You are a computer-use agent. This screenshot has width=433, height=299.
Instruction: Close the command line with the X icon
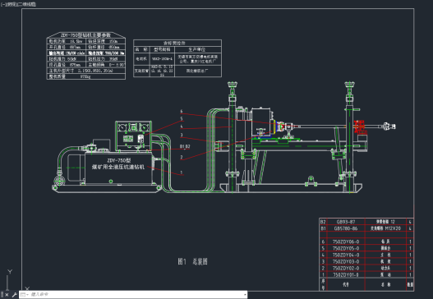7,295
